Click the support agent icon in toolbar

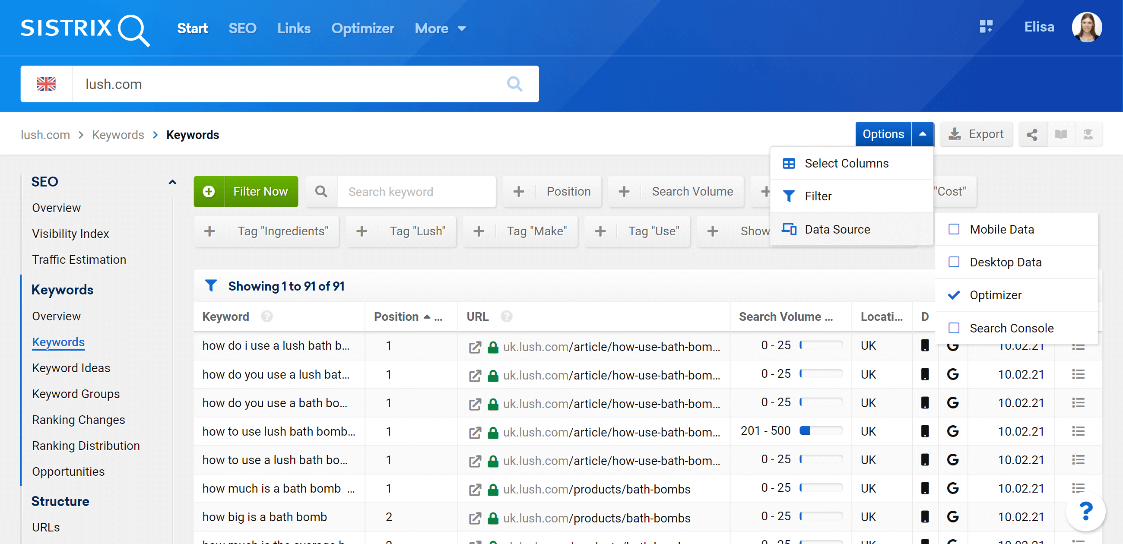click(x=1088, y=135)
